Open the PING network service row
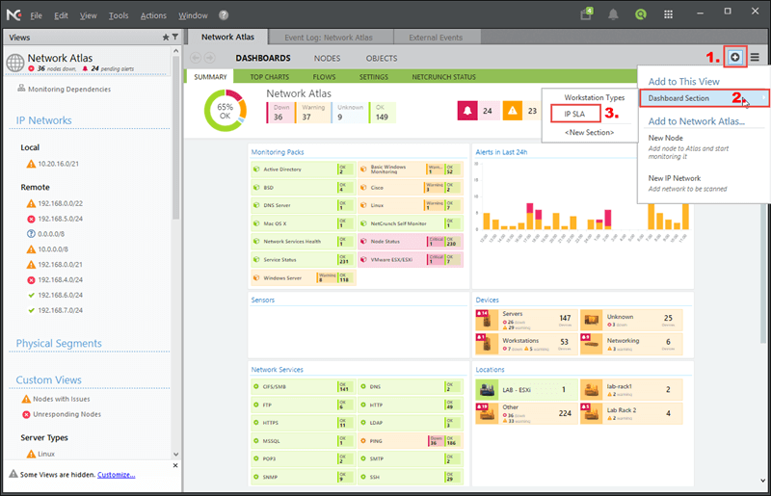The image size is (771, 496). coord(411,441)
